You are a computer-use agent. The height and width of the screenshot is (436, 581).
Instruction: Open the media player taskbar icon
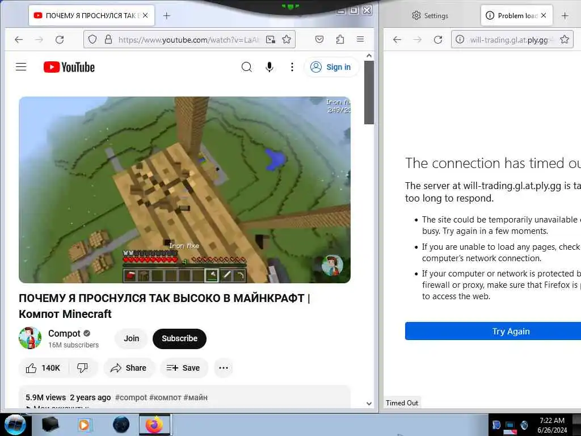coord(84,425)
